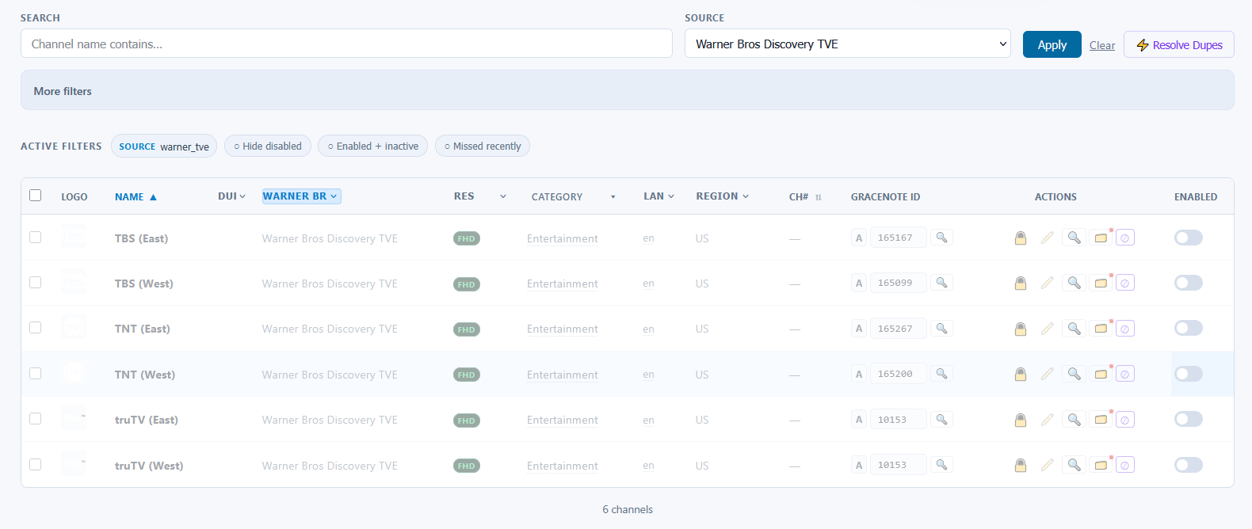1252x529 pixels.
Task: Click the 'A' auto button beside Gracenote ID 165099
Action: 859,283
